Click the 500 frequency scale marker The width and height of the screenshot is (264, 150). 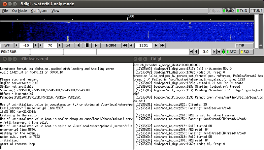131,16
